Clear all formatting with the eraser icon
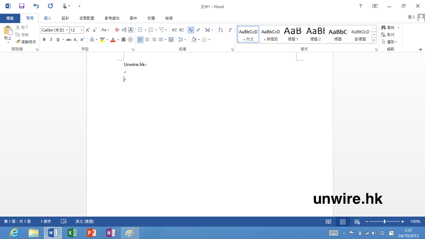Image resolution: width=425 pixels, height=239 pixels. tap(117, 30)
